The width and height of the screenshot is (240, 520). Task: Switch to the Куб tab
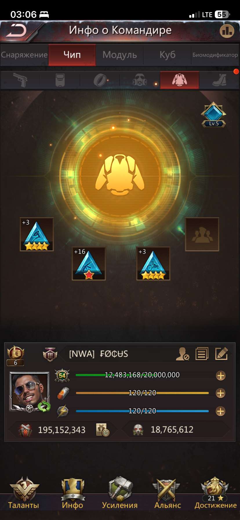168,55
